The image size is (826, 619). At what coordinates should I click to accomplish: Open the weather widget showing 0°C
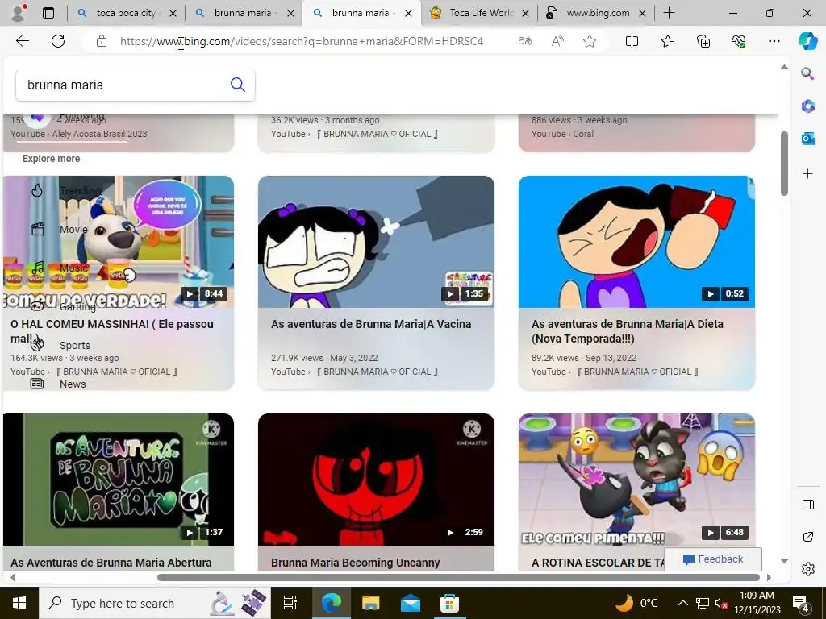pos(637,603)
